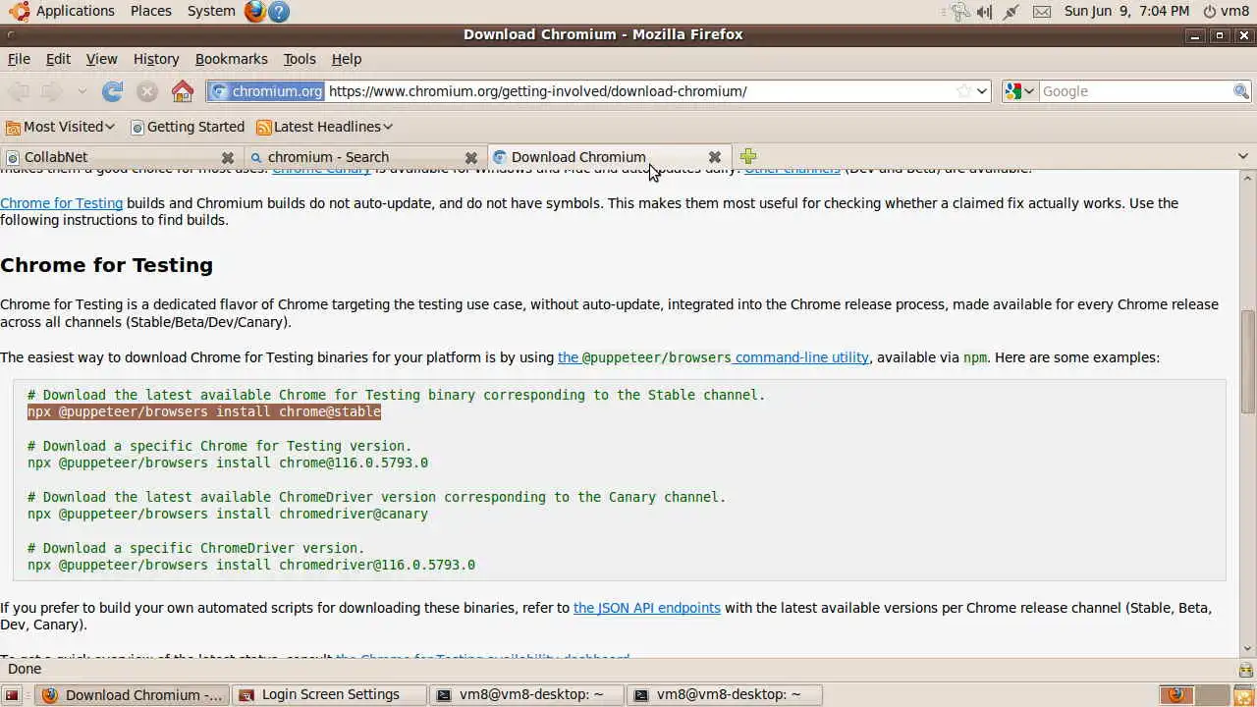The image size is (1257, 707).
Task: Open the list all tabs dropdown
Action: coord(1242,156)
